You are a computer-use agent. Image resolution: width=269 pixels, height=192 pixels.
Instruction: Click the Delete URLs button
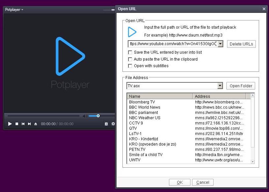241,44
